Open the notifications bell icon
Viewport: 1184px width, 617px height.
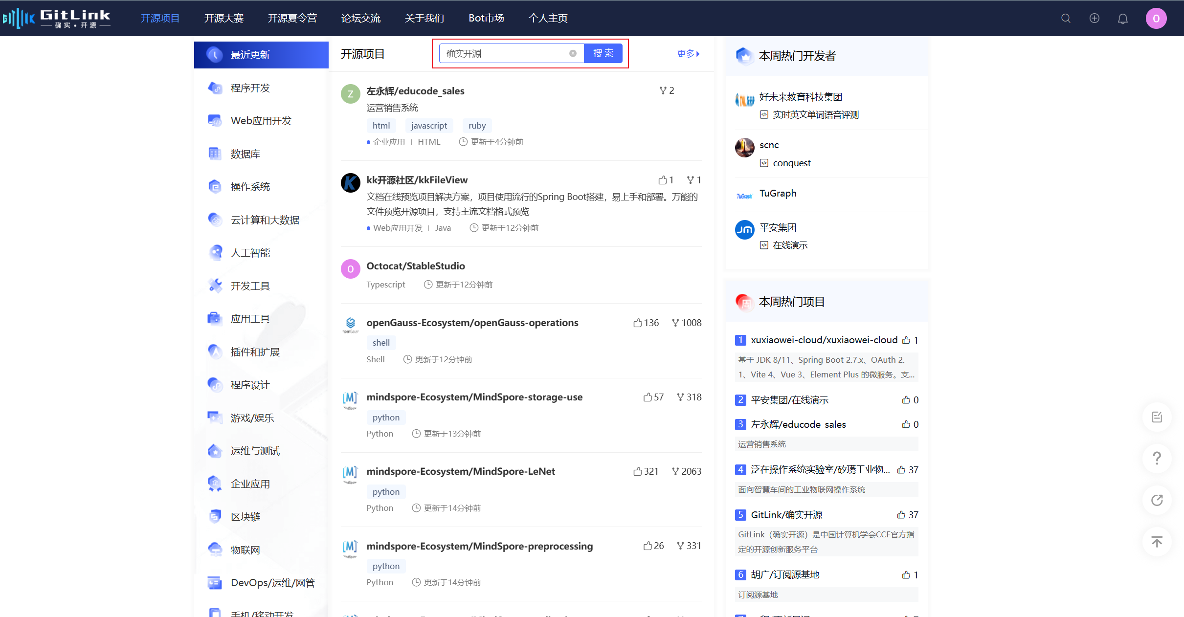[x=1123, y=19]
